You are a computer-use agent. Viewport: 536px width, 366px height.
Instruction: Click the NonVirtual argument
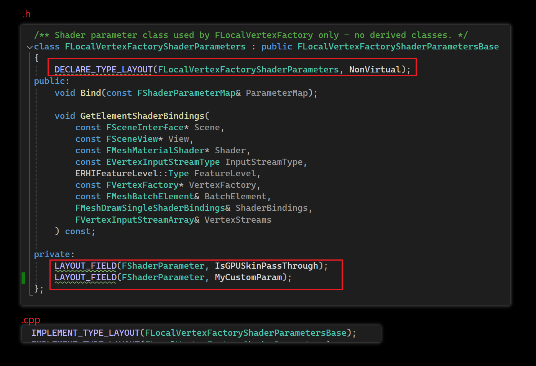tap(375, 70)
